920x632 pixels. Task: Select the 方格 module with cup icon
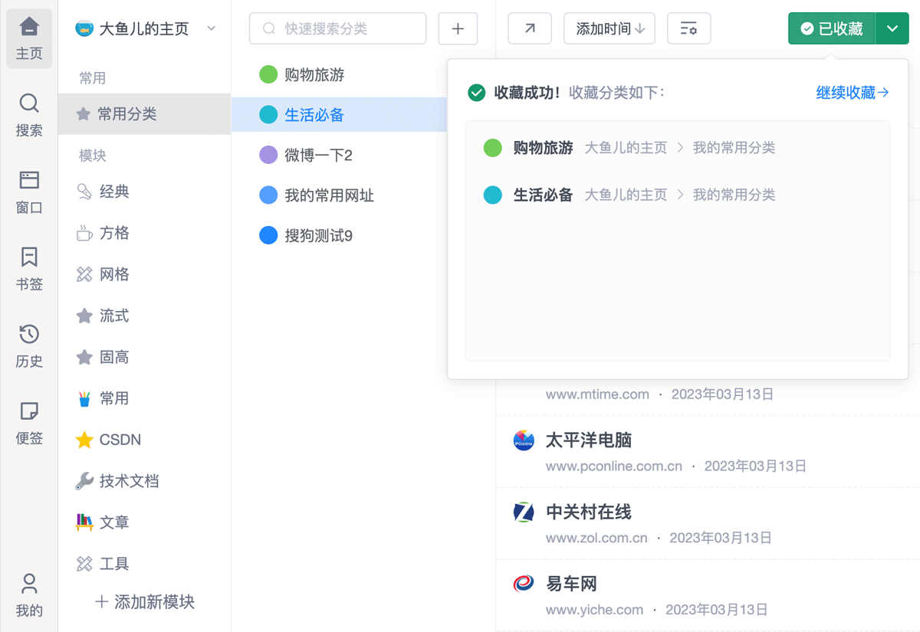[144, 233]
